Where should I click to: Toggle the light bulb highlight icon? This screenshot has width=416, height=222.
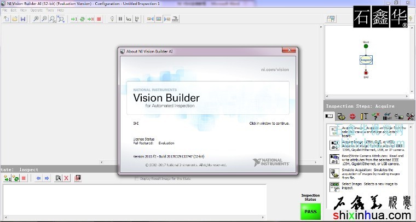coord(112,19)
